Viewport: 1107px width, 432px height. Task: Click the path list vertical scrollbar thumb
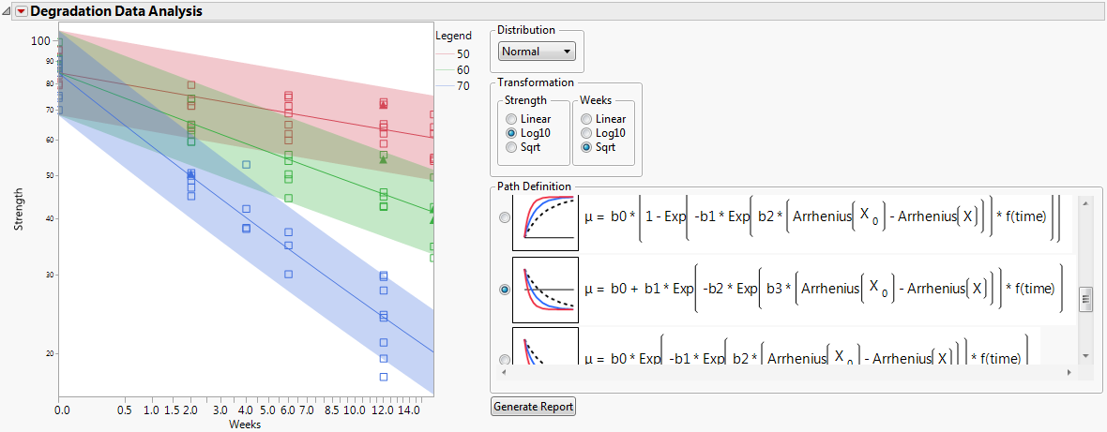pyautogui.click(x=1085, y=300)
